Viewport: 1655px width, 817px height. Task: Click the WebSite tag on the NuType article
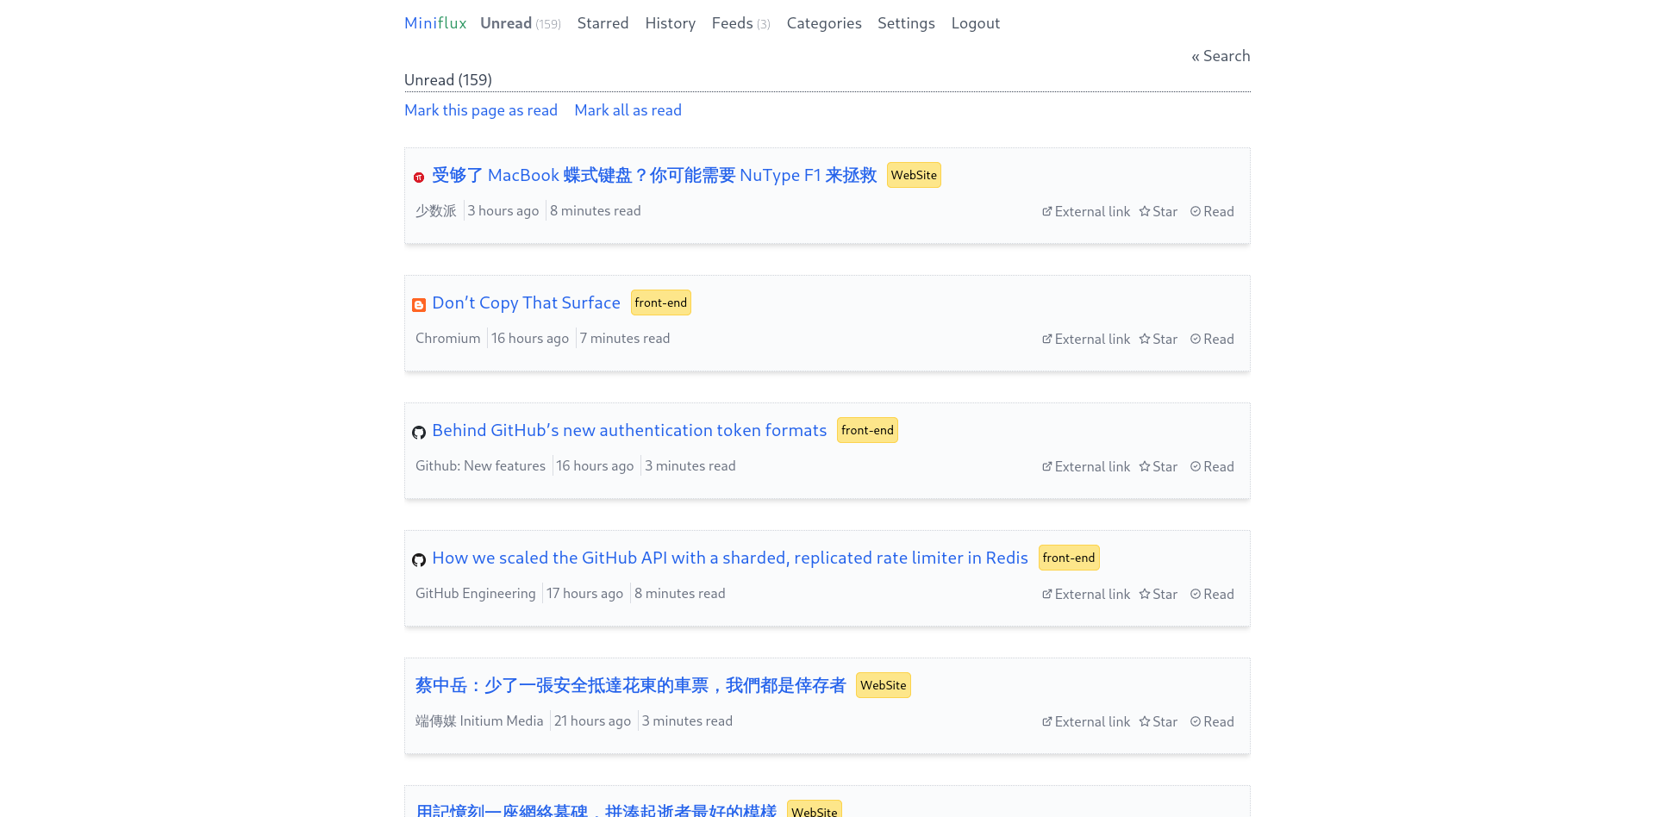914,175
